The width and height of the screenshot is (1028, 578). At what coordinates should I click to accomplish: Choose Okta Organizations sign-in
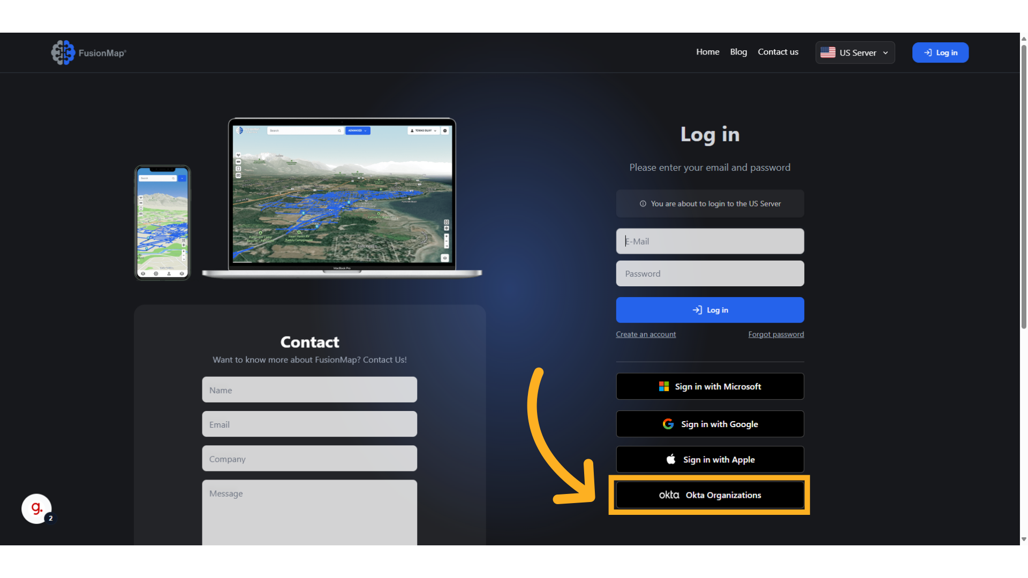coord(710,495)
